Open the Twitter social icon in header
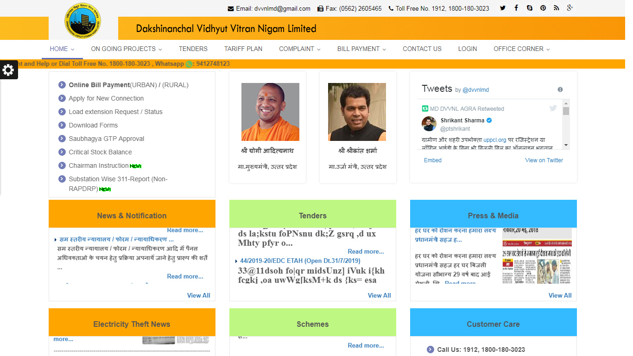 (x=503, y=8)
